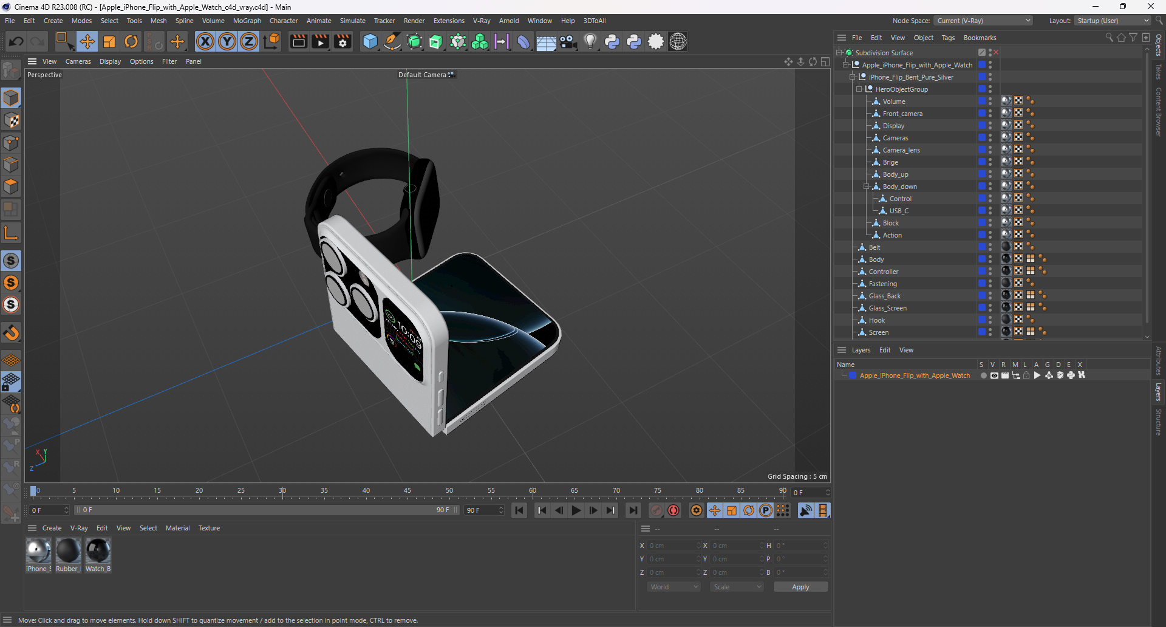Open the MoGraph menu
This screenshot has width=1166, height=627.
click(247, 21)
